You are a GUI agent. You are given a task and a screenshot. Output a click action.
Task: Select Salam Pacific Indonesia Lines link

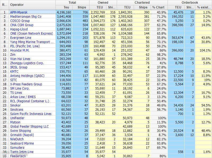point(31,114)
